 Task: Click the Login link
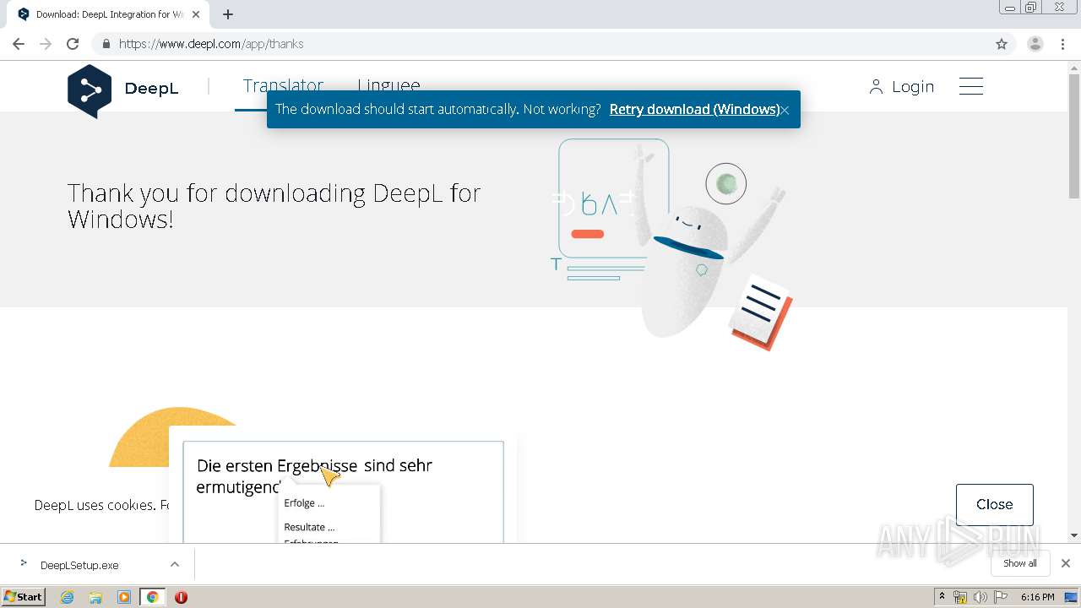902,86
